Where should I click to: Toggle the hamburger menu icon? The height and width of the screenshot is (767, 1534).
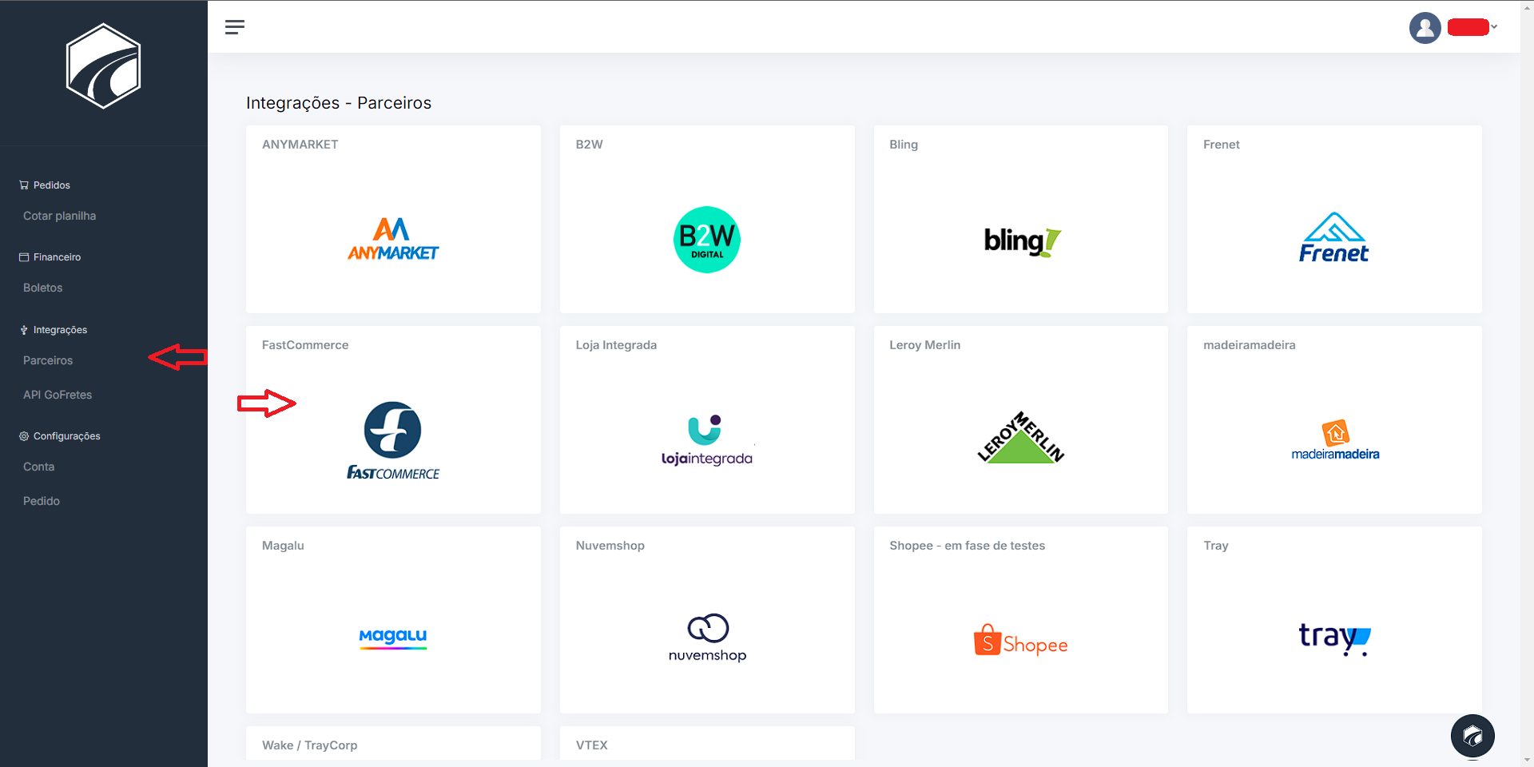tap(235, 27)
